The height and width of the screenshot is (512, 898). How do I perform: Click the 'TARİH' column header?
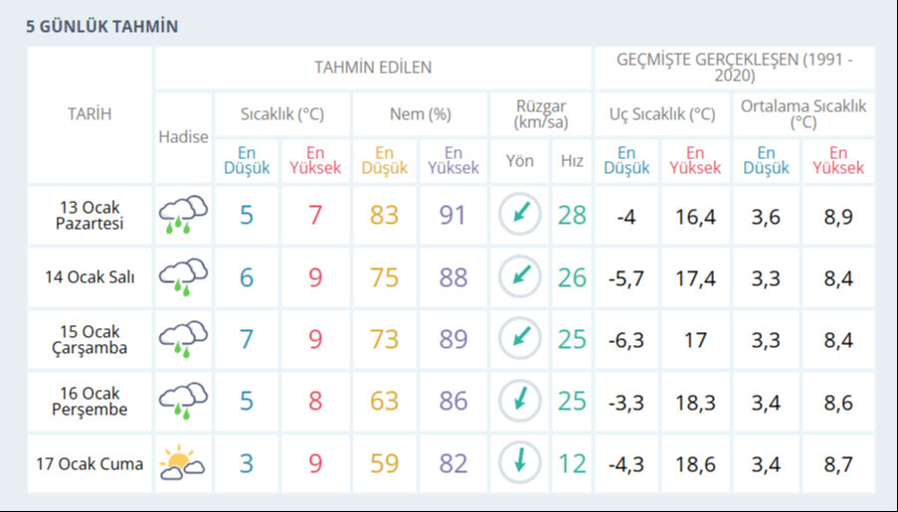(x=90, y=114)
